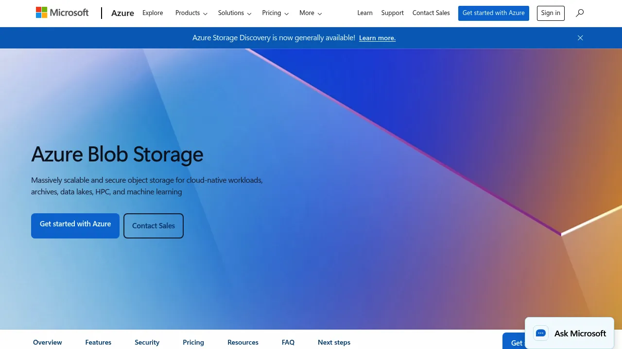The image size is (622, 349).
Task: Open the Learn link
Action: point(365,13)
